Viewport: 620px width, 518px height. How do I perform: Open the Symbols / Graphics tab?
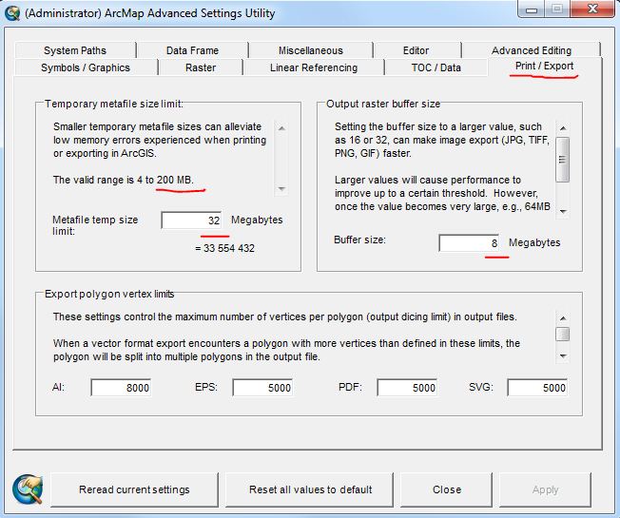(x=86, y=67)
